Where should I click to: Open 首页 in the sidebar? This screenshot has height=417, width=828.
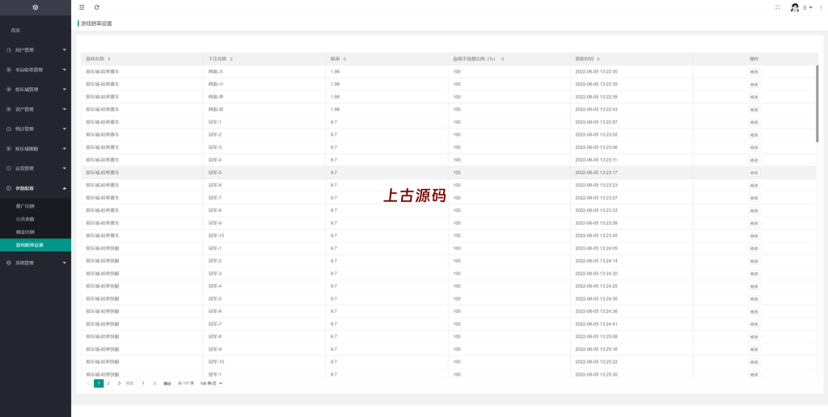coord(16,31)
